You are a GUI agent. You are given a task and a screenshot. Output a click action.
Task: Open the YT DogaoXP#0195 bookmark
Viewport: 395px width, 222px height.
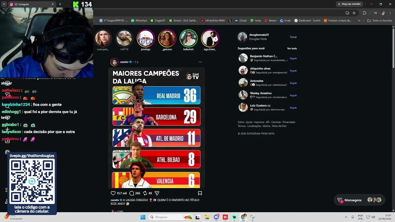[x=114, y=21]
